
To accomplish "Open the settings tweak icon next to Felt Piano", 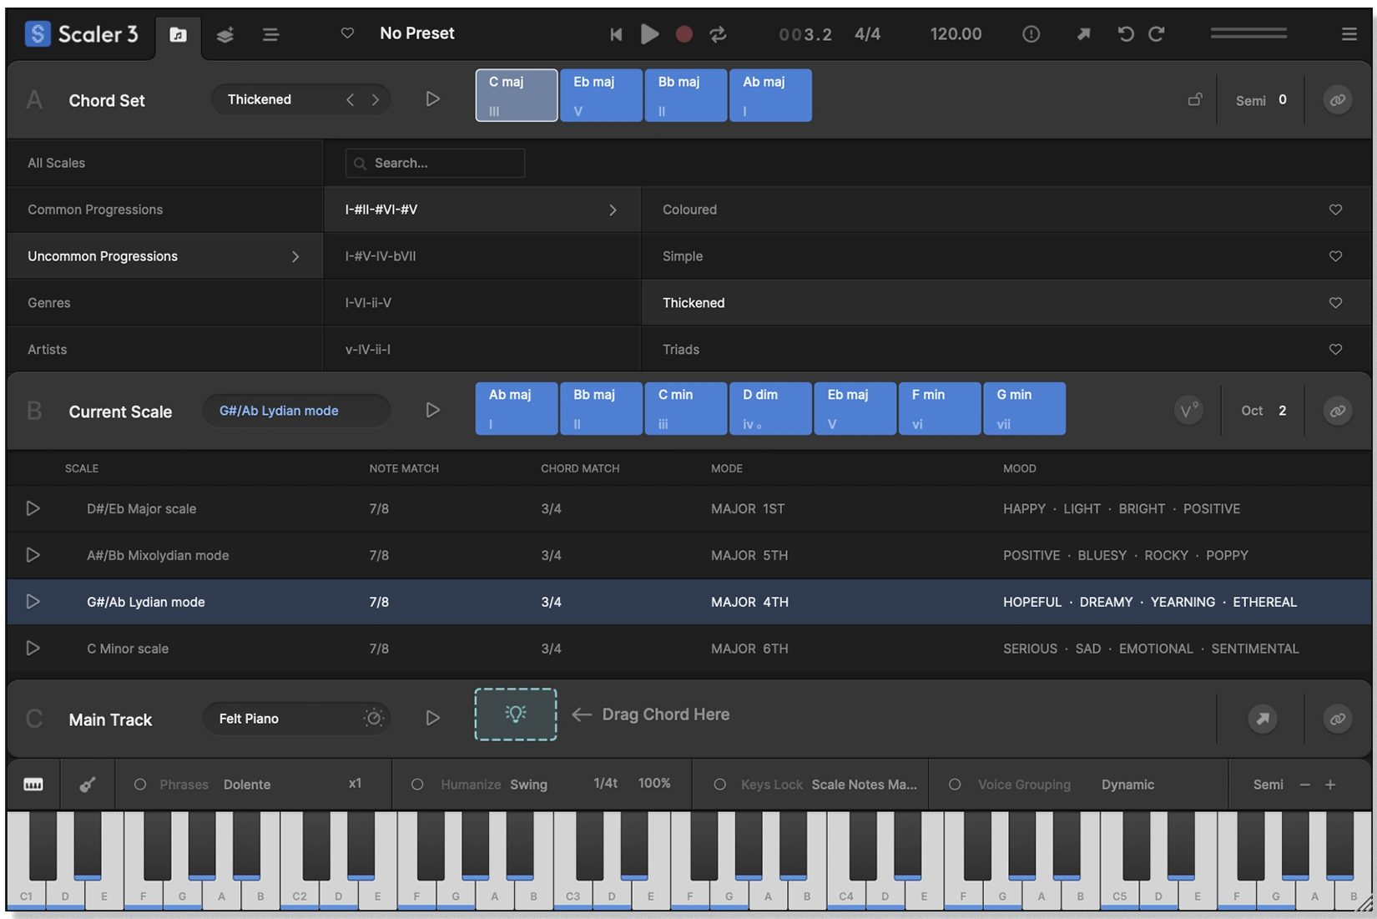I will tap(374, 718).
